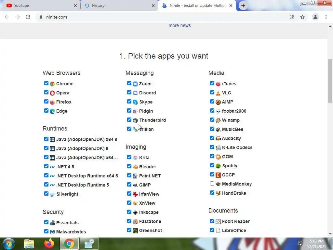Open the share this page icon
Viewport: 333px width, 250px height.
click(292, 17)
